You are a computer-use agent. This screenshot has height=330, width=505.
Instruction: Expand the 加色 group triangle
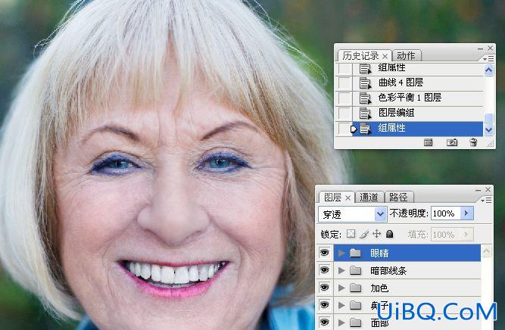point(341,288)
